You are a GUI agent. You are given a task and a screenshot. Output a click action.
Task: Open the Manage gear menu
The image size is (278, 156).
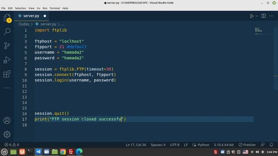coord(7,134)
